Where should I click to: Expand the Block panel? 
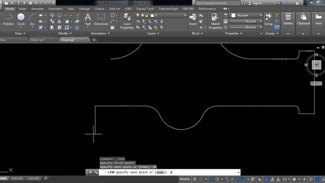coord(197,34)
